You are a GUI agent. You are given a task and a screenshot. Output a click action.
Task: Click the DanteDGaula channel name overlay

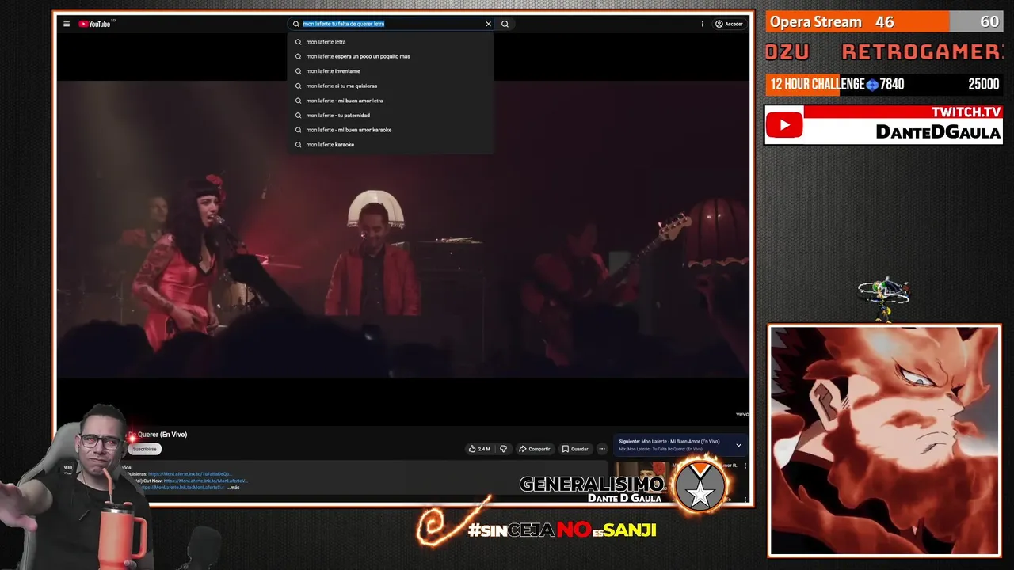[x=938, y=132]
